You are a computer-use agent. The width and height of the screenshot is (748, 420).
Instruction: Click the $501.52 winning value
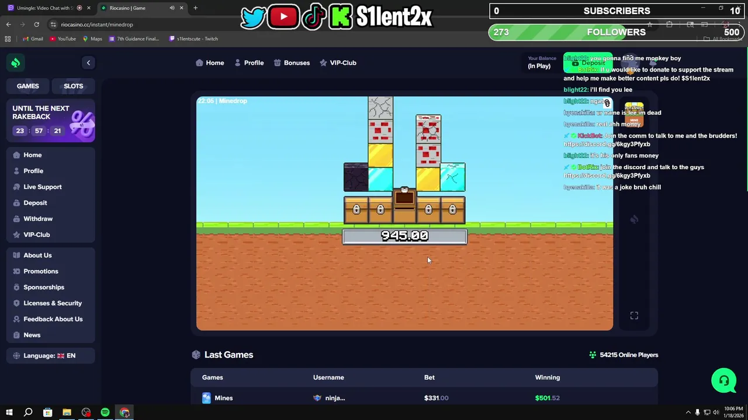[548, 398]
